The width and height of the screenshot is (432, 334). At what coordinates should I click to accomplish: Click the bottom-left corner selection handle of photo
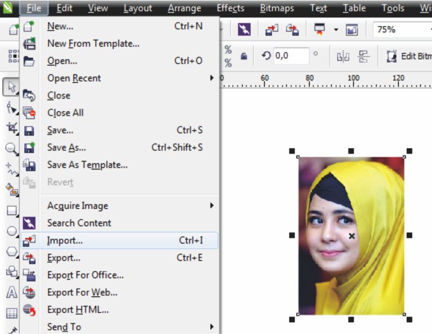[292, 319]
